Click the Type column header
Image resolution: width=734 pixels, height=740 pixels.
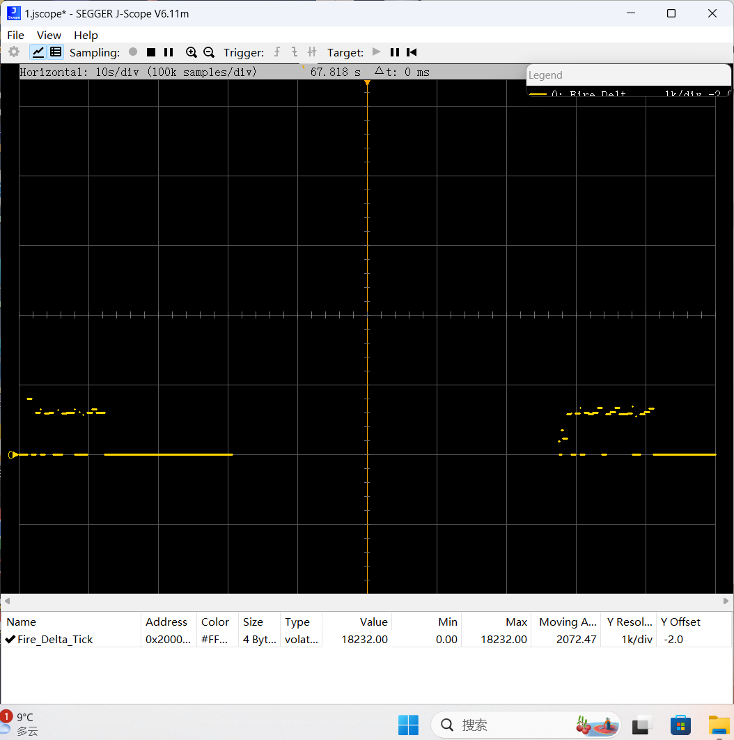302,622
